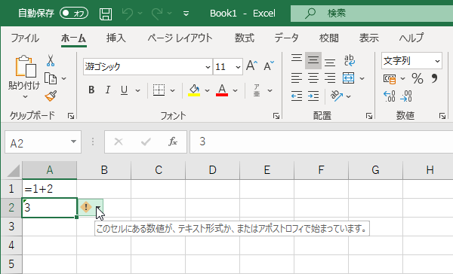Open the フォント dialog launcher
Image resolution: width=453 pixels, height=274 pixels.
pos(276,116)
